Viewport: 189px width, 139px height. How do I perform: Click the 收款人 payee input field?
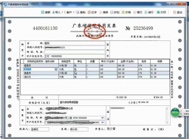(40, 129)
